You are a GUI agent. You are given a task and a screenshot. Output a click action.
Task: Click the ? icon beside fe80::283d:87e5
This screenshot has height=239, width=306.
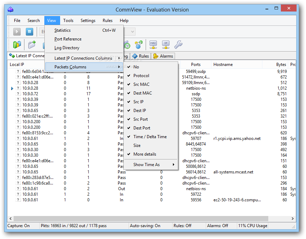[18, 178]
